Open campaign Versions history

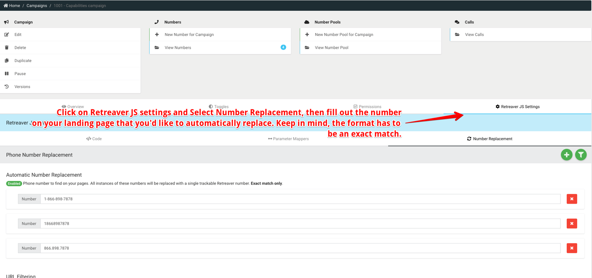pos(22,87)
